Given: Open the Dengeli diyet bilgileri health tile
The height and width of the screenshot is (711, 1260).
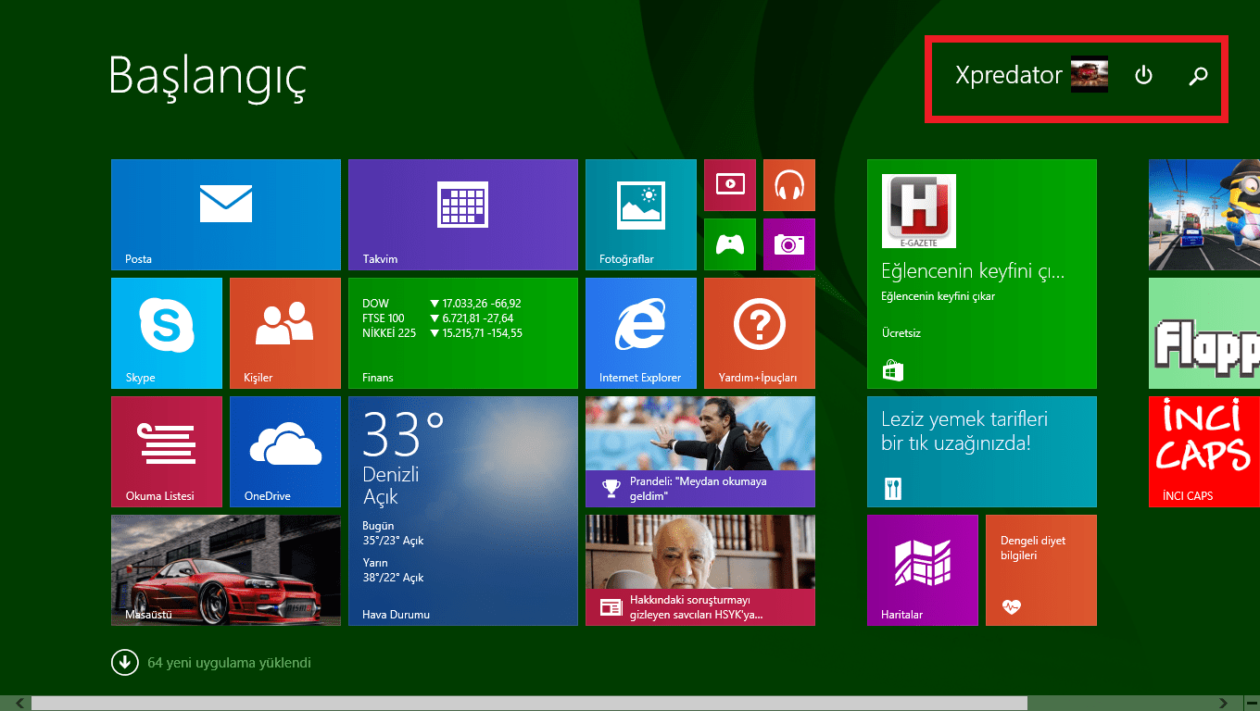Looking at the screenshot, I should click(1041, 570).
